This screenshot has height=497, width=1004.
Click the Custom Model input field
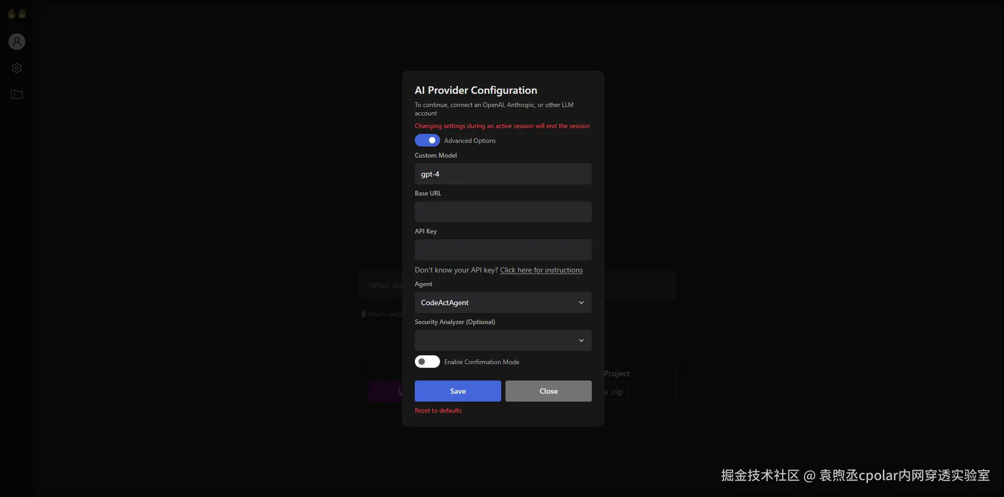503,174
